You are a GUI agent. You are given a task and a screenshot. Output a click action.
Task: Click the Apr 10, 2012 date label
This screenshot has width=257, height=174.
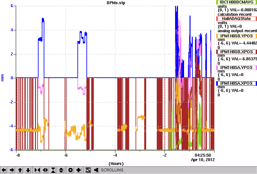tap(203, 160)
